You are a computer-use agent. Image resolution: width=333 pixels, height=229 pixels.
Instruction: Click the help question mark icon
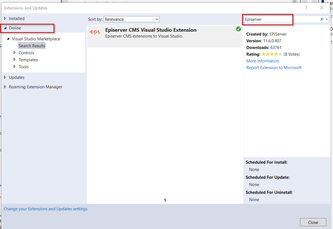(x=306, y=8)
